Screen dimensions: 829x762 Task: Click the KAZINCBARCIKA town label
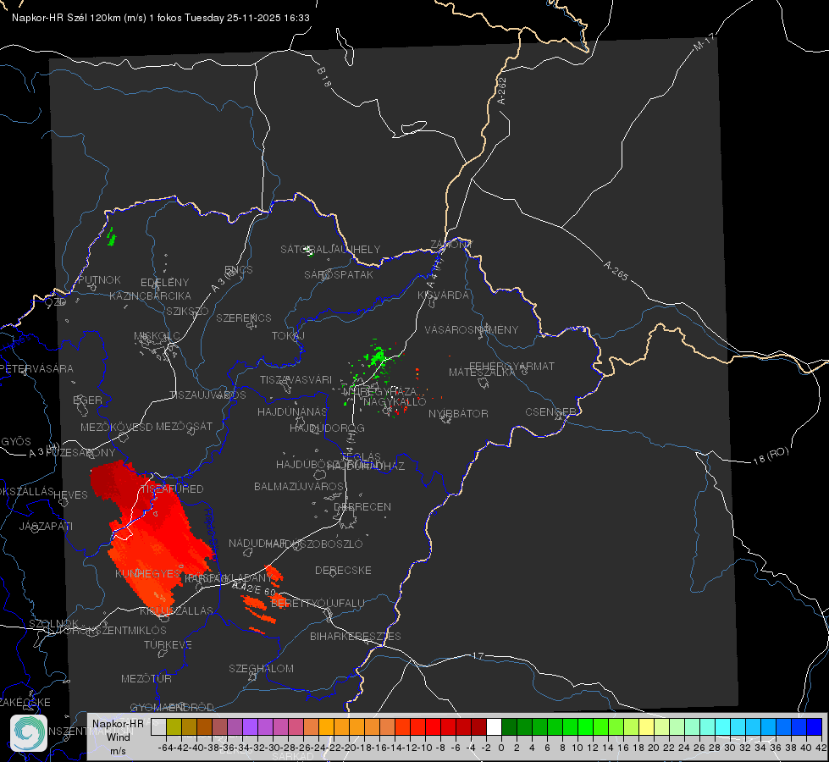point(150,295)
